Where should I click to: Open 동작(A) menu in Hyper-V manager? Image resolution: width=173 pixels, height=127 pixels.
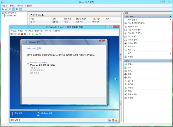point(12,6)
